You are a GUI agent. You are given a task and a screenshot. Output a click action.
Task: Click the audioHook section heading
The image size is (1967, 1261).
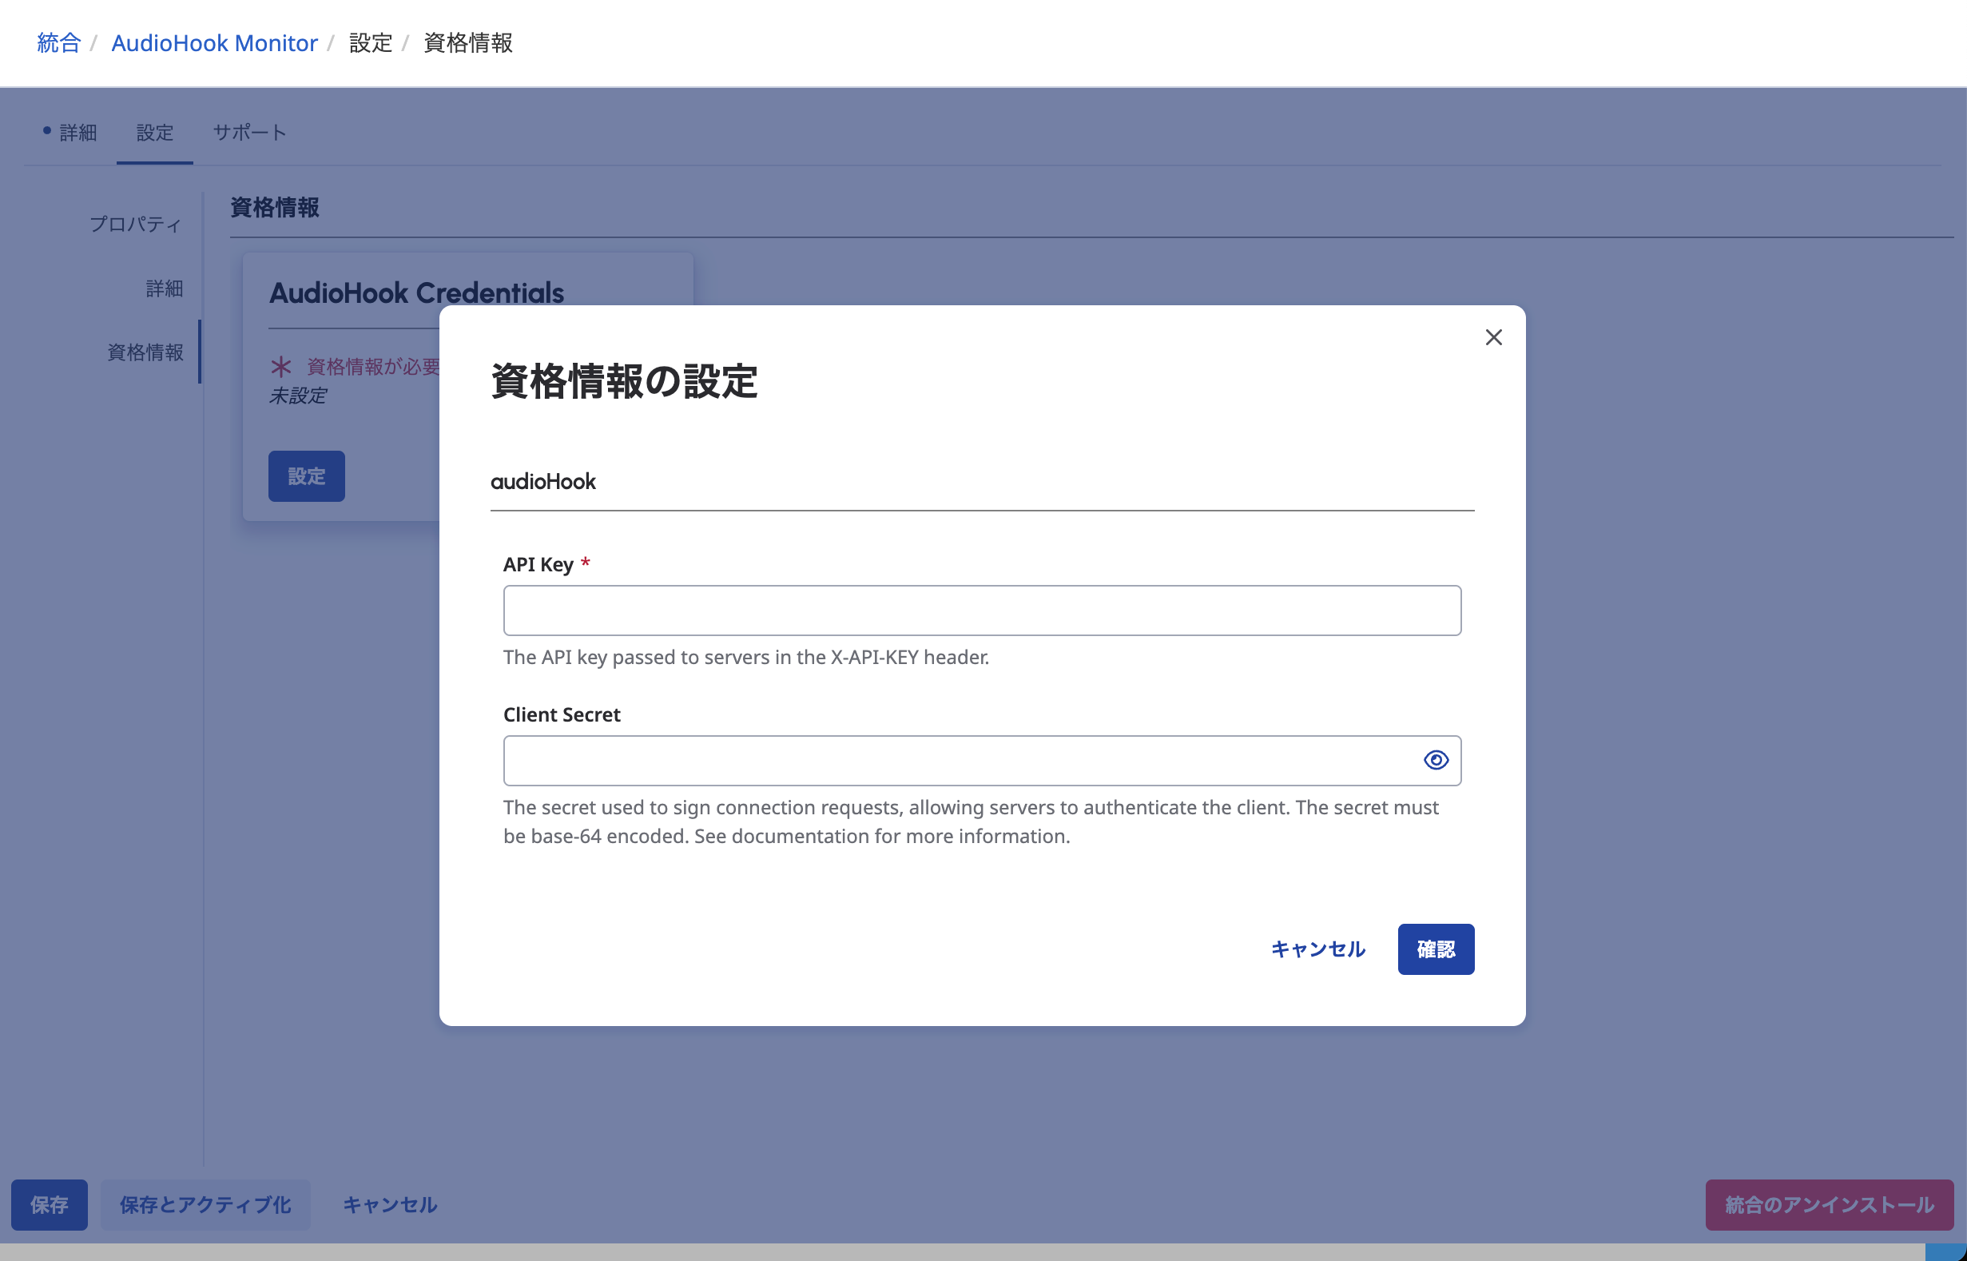pyautogui.click(x=542, y=482)
